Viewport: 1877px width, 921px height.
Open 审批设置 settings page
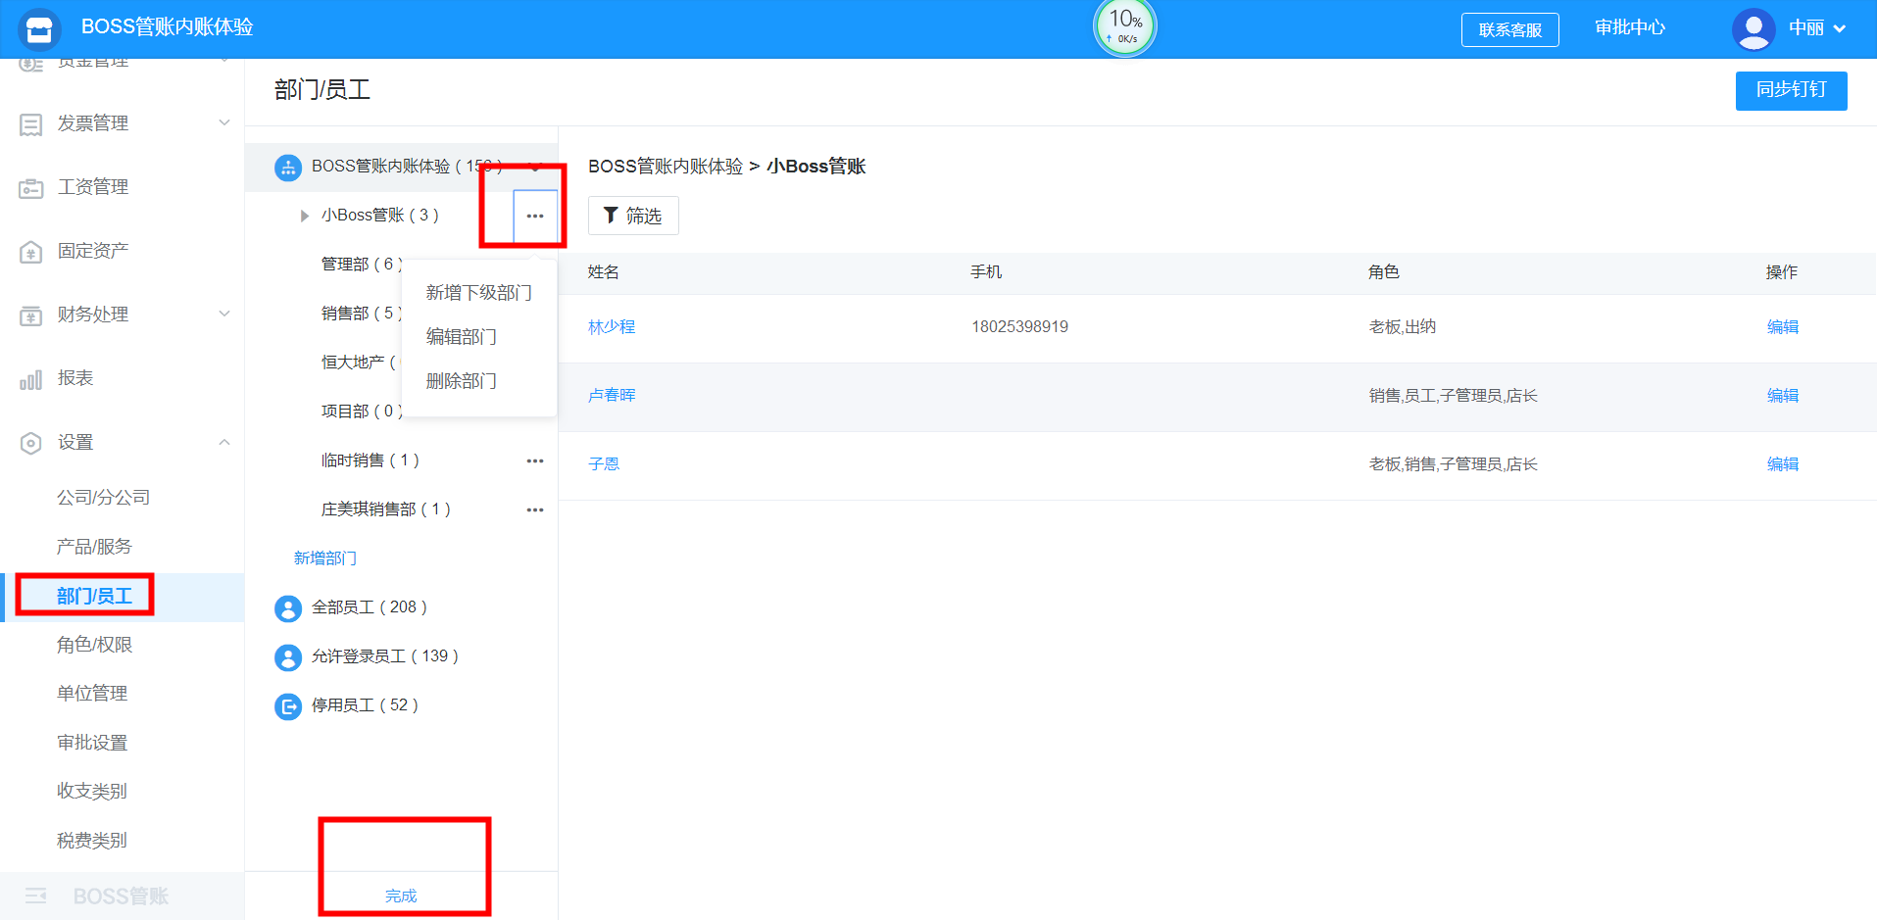pyautogui.click(x=92, y=743)
